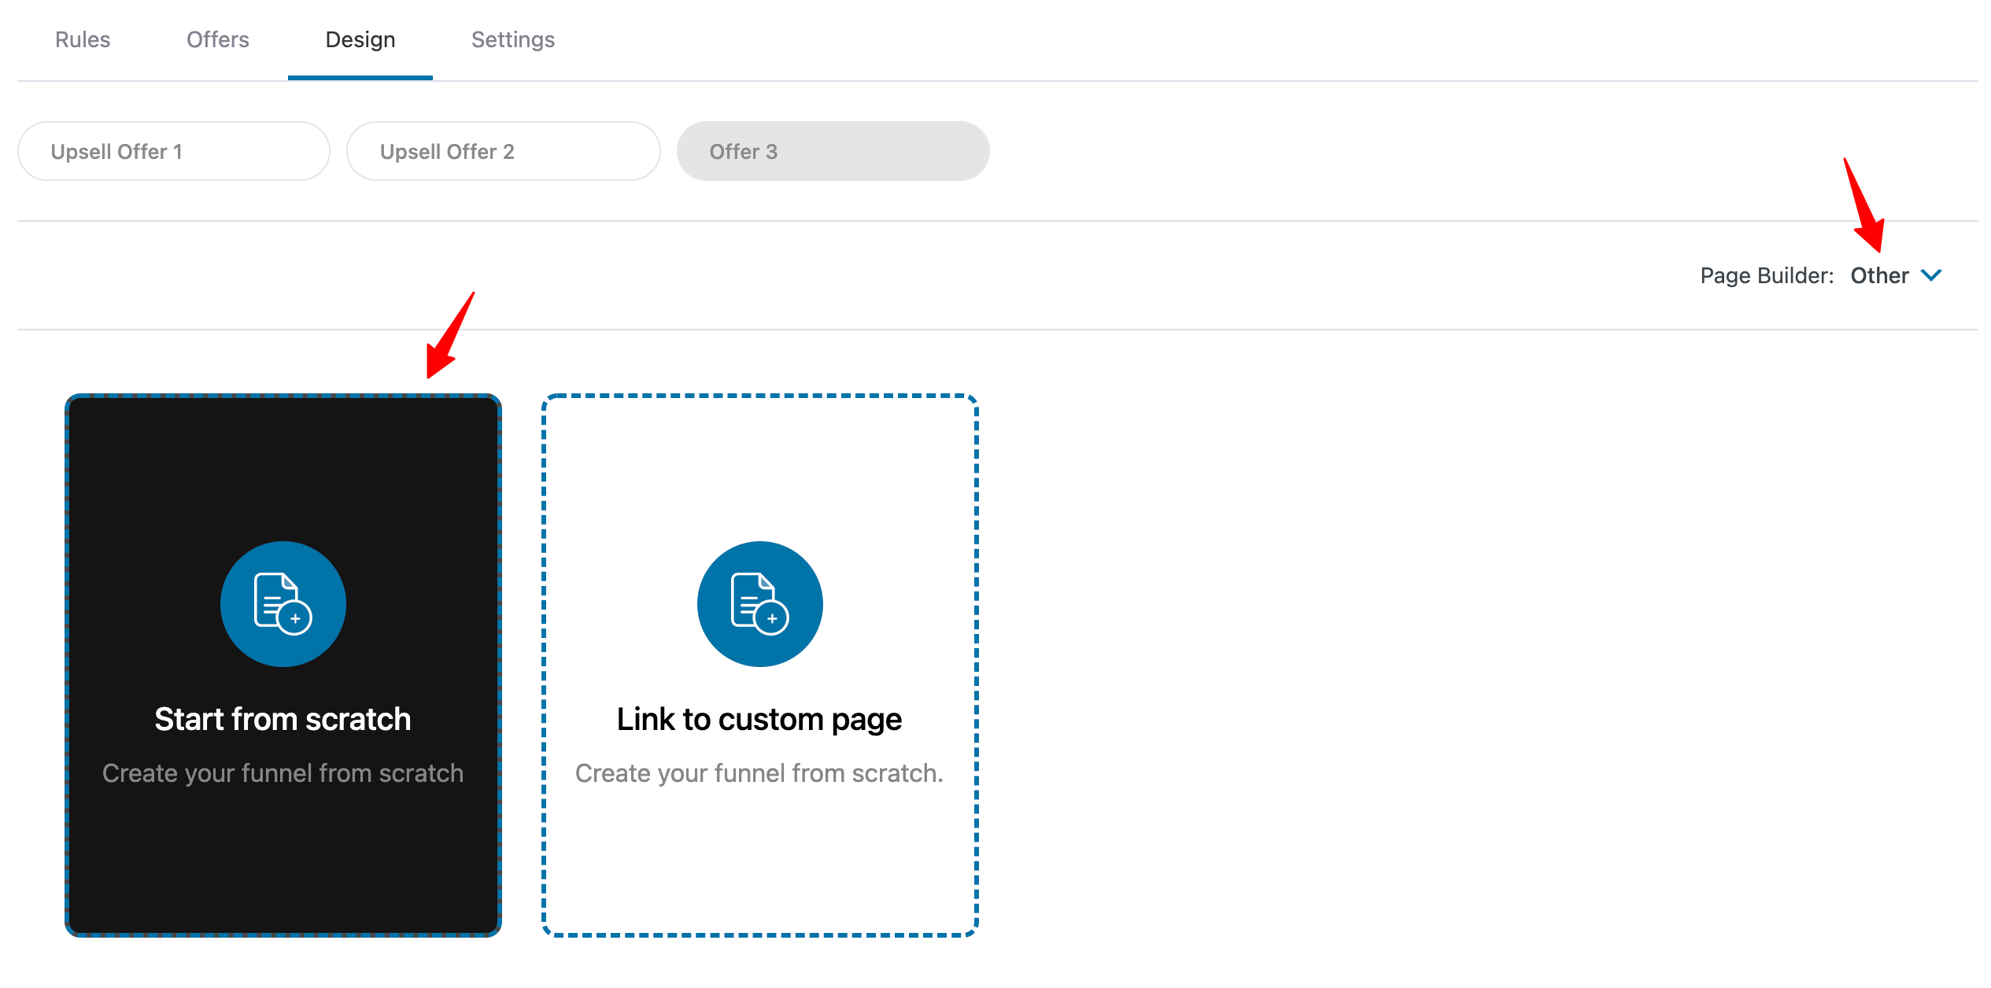Switch to the Offers tab
The image size is (1991, 988).
point(217,39)
